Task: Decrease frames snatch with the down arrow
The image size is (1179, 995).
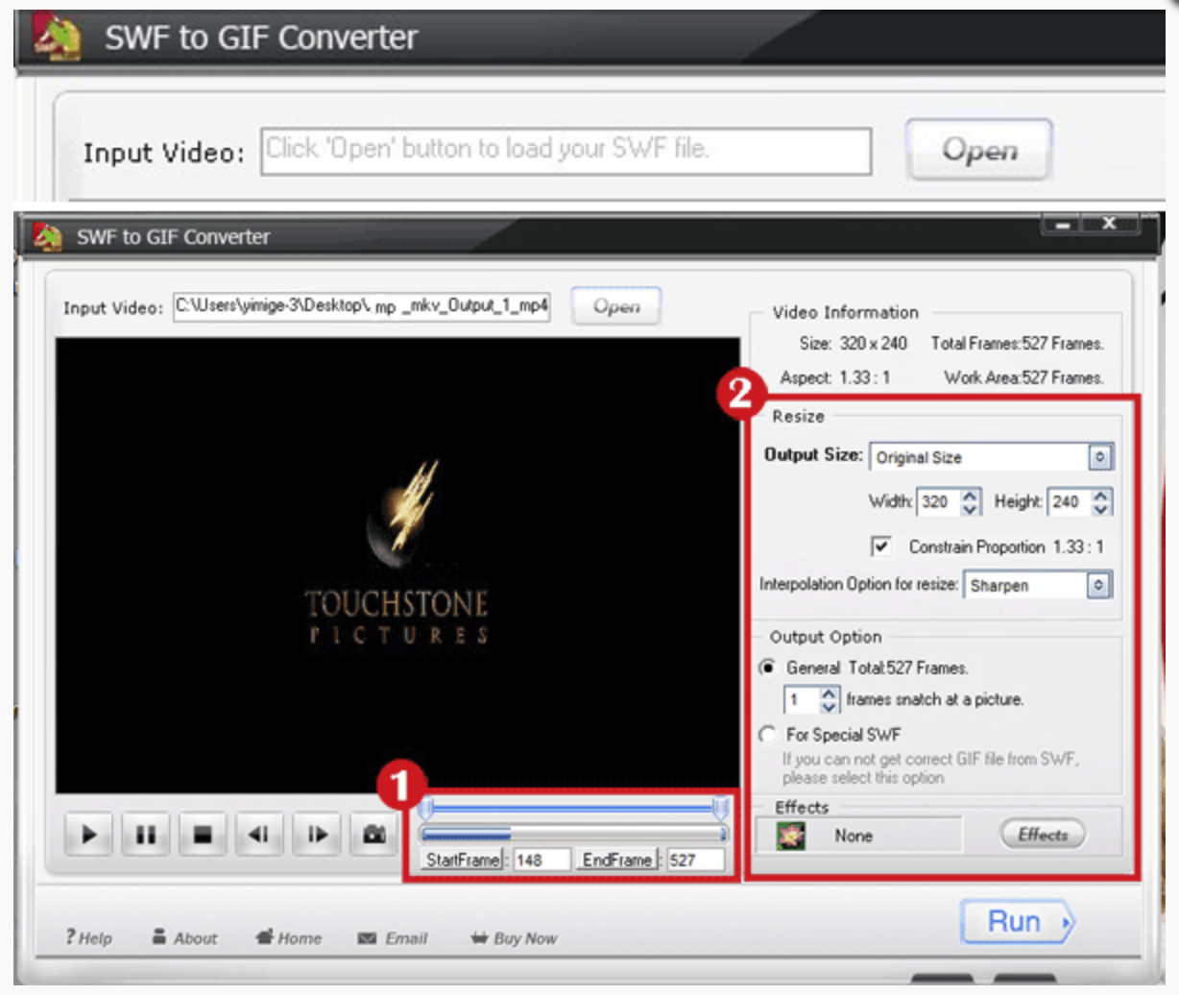Action: (830, 706)
